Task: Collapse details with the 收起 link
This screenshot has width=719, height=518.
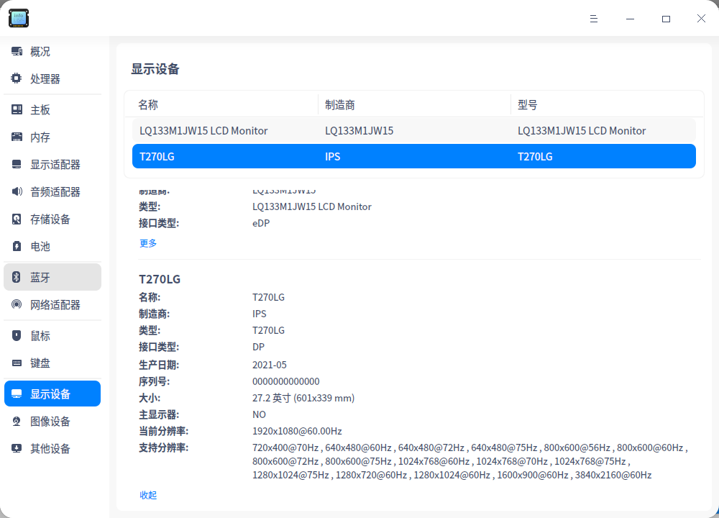Action: pos(148,495)
